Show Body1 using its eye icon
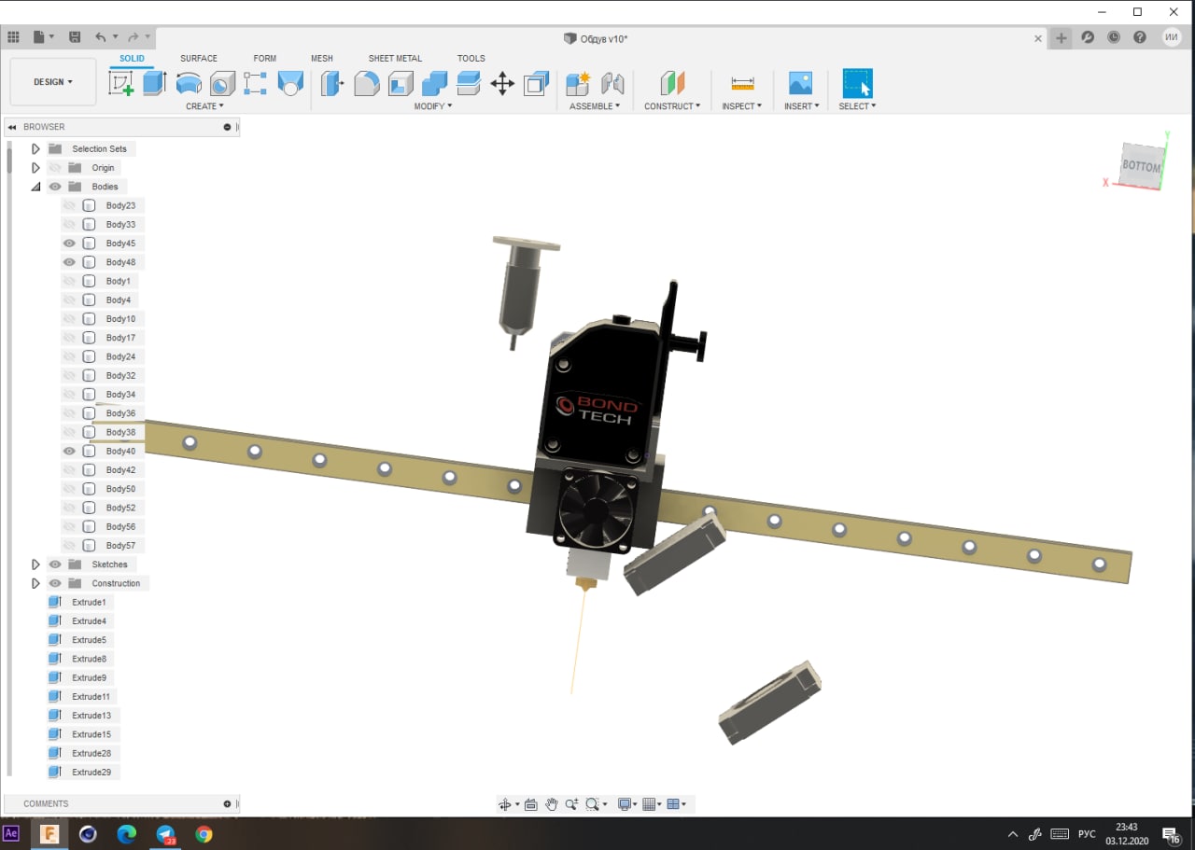This screenshot has width=1195, height=850. (69, 281)
